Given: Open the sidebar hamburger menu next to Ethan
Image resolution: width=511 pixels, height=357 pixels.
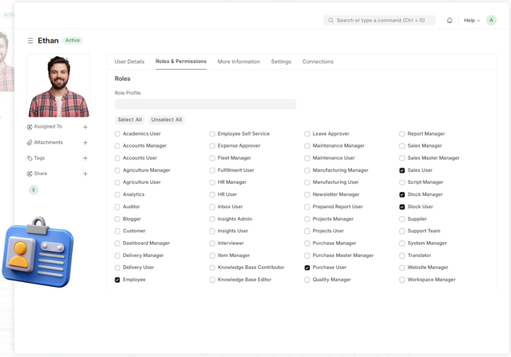Looking at the screenshot, I should pyautogui.click(x=29, y=40).
